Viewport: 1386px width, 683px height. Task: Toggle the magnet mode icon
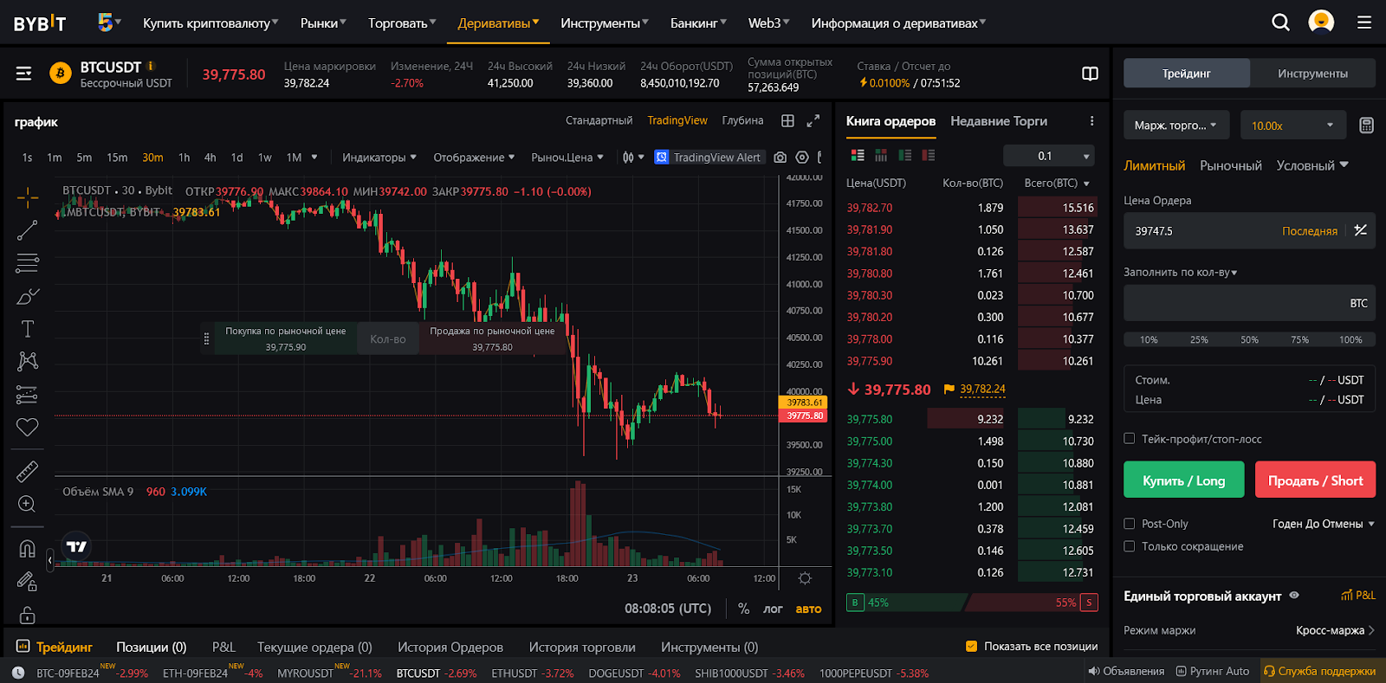tap(28, 549)
